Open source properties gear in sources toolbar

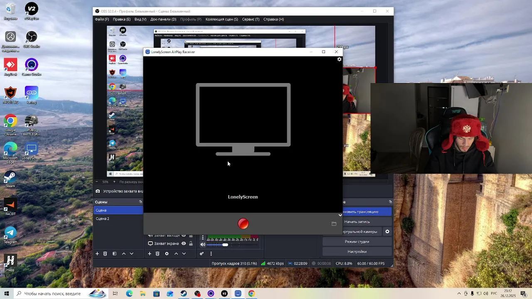click(x=167, y=254)
